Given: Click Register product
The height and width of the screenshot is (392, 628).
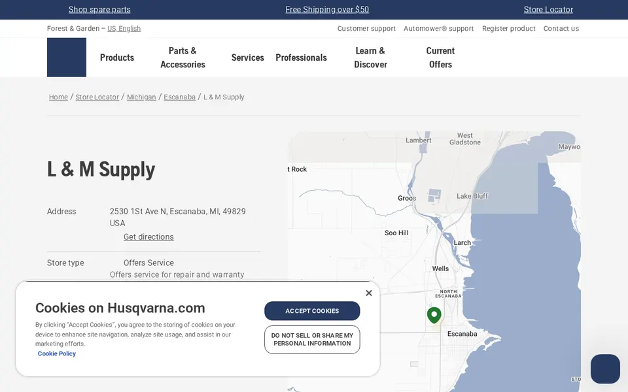Looking at the screenshot, I should coord(509,28).
